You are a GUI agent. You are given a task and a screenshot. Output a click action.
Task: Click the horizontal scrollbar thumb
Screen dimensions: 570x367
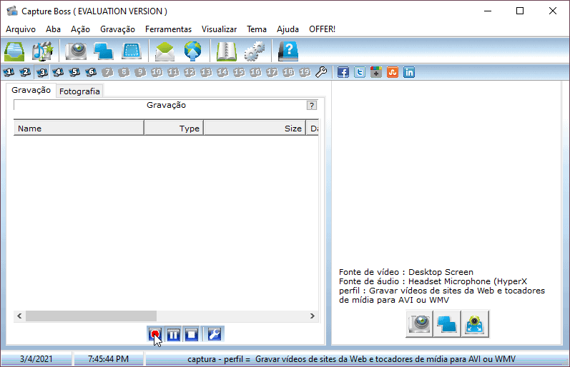pos(91,316)
